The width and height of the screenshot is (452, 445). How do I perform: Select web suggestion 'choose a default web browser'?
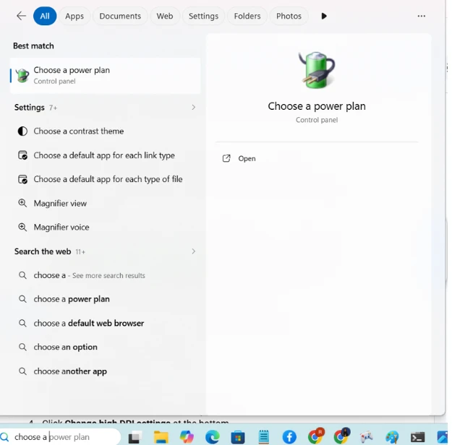pos(105,323)
